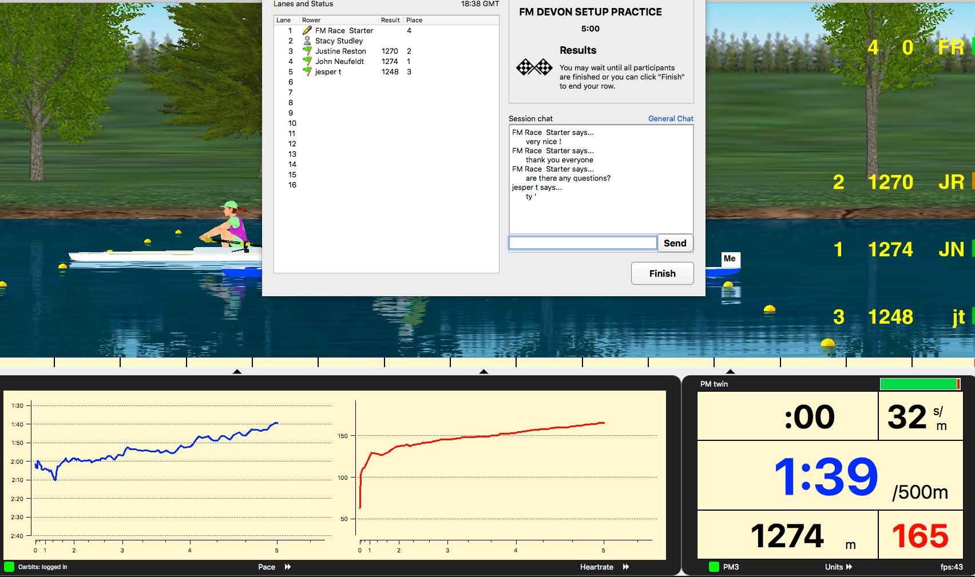Click the 165 heartrate readout

coord(920,535)
